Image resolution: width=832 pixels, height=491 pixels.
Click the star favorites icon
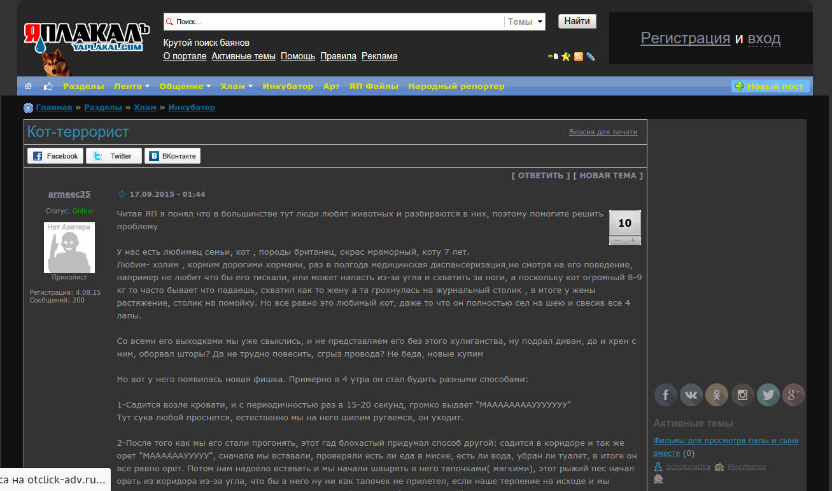click(x=565, y=57)
